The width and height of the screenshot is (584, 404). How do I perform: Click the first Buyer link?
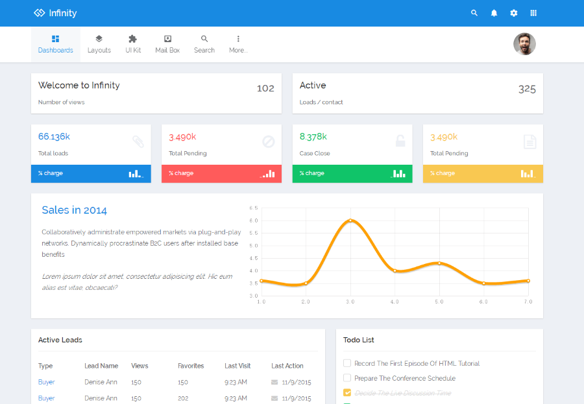[46, 382]
